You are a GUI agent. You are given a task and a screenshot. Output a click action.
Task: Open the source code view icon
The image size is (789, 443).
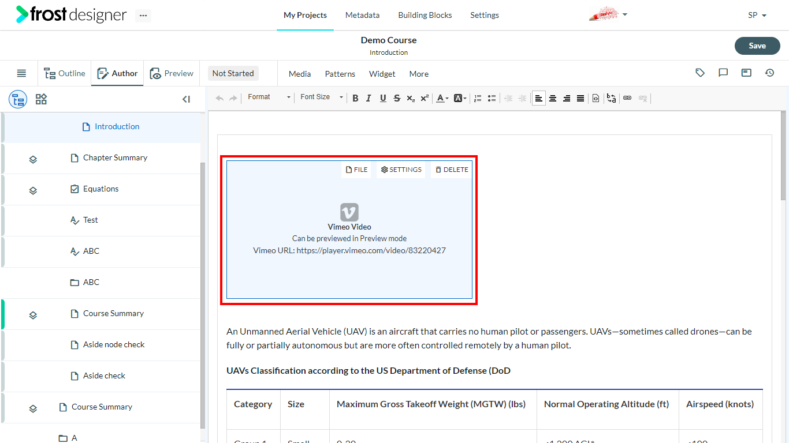tap(596, 98)
